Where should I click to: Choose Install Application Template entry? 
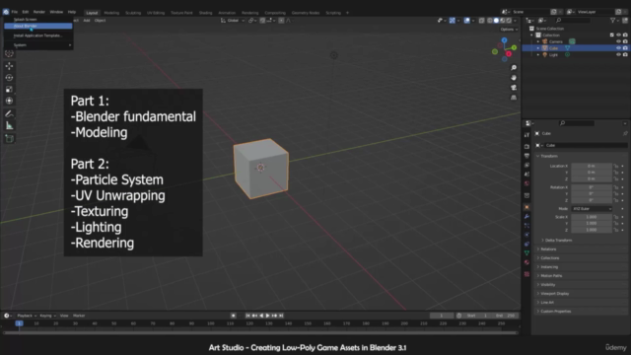(x=38, y=35)
